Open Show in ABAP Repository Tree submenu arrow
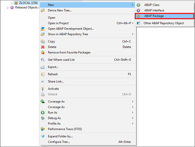 point(133,34)
